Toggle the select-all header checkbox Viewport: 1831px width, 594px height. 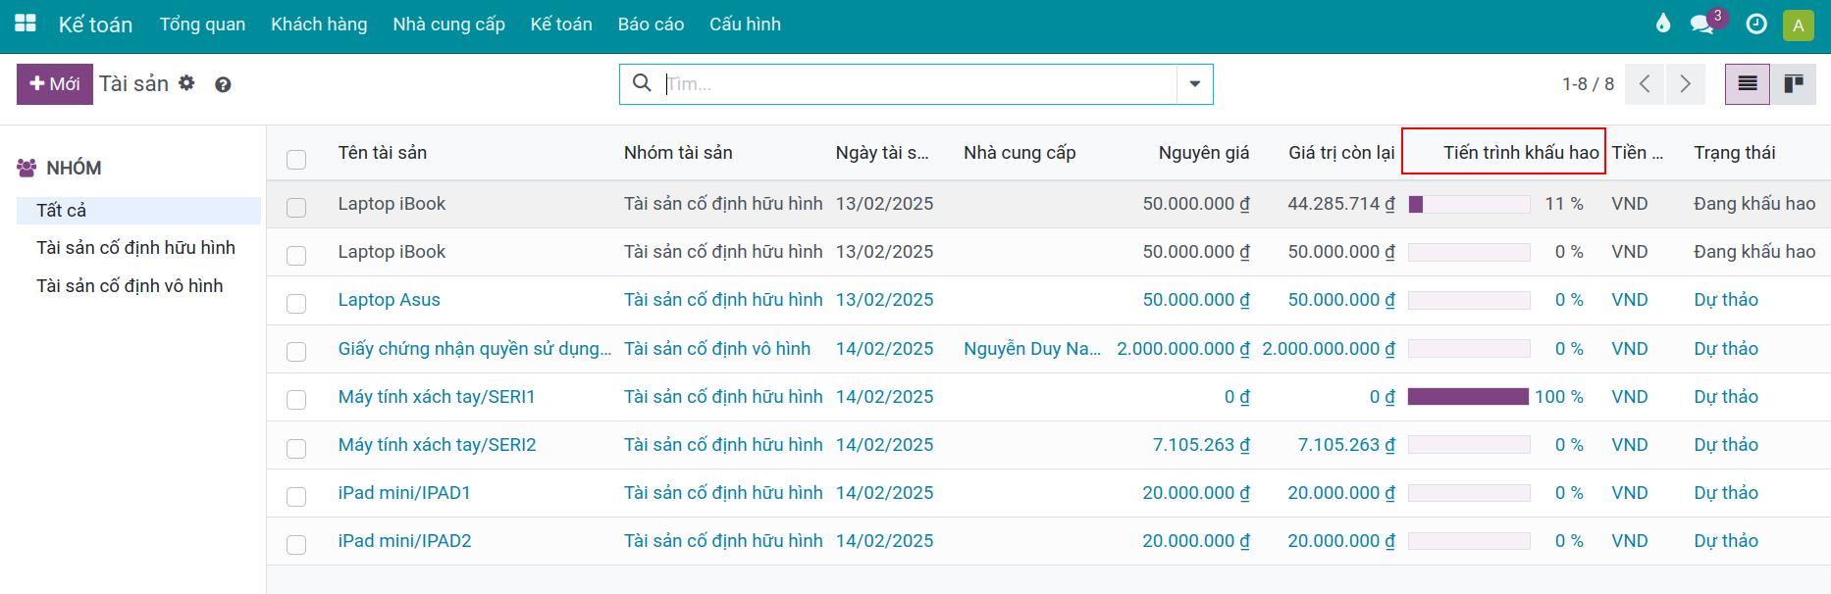pyautogui.click(x=296, y=159)
